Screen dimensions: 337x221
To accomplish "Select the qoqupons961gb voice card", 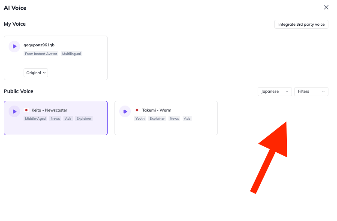I will [x=56, y=58].
